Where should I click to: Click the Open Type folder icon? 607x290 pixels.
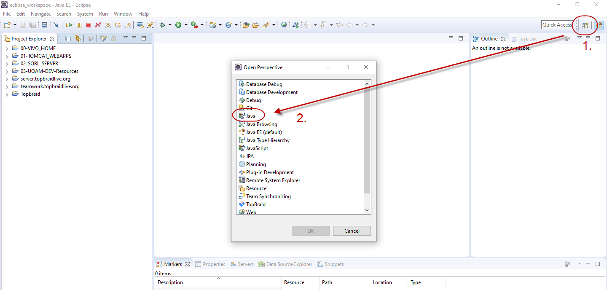246,25
